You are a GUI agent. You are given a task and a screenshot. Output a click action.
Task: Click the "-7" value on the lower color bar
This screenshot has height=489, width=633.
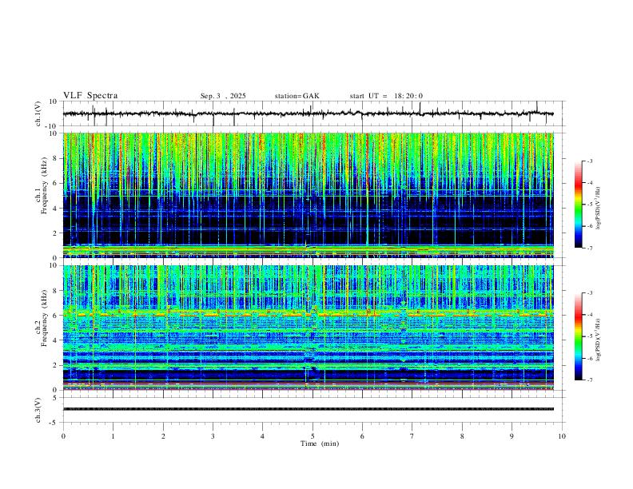click(x=589, y=380)
